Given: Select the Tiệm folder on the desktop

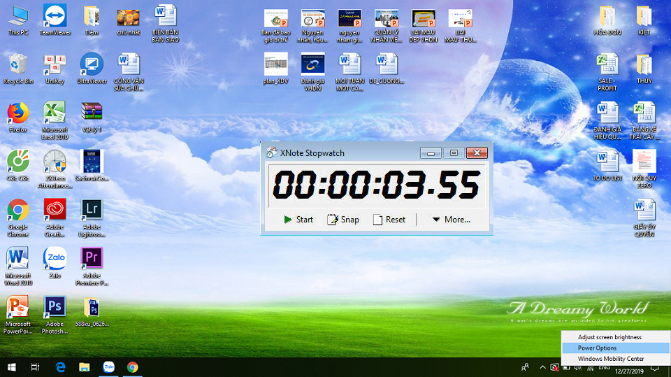Looking at the screenshot, I should (92, 20).
